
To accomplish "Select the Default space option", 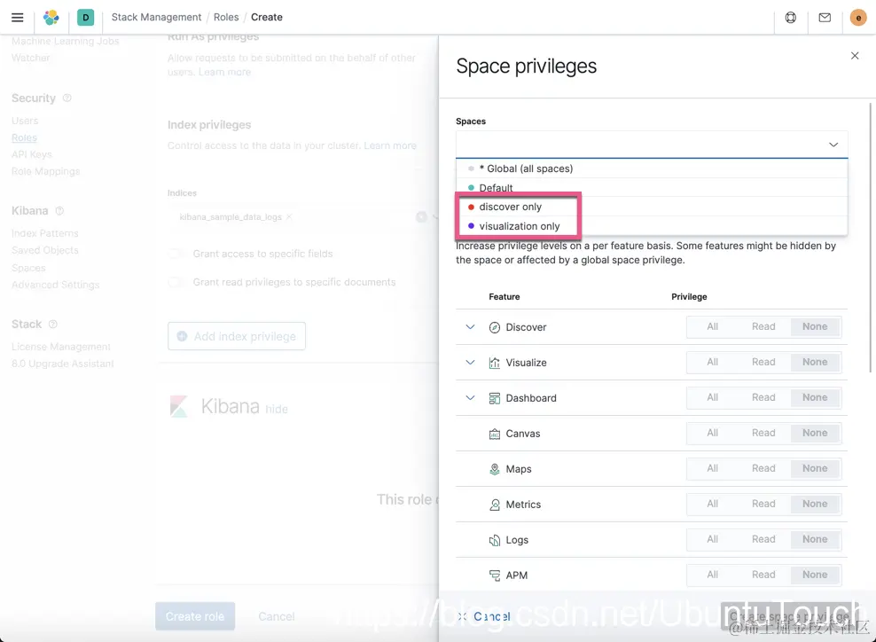I will point(652,188).
